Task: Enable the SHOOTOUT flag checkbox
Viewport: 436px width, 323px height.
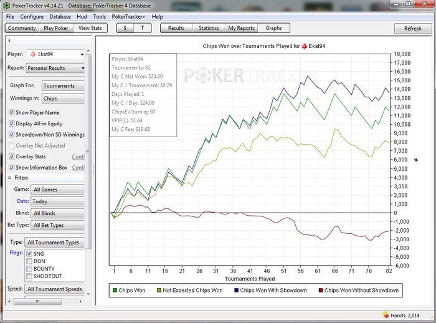Action: [29, 276]
